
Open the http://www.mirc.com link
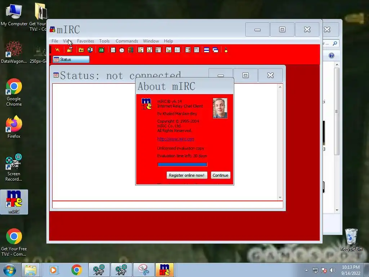click(175, 139)
